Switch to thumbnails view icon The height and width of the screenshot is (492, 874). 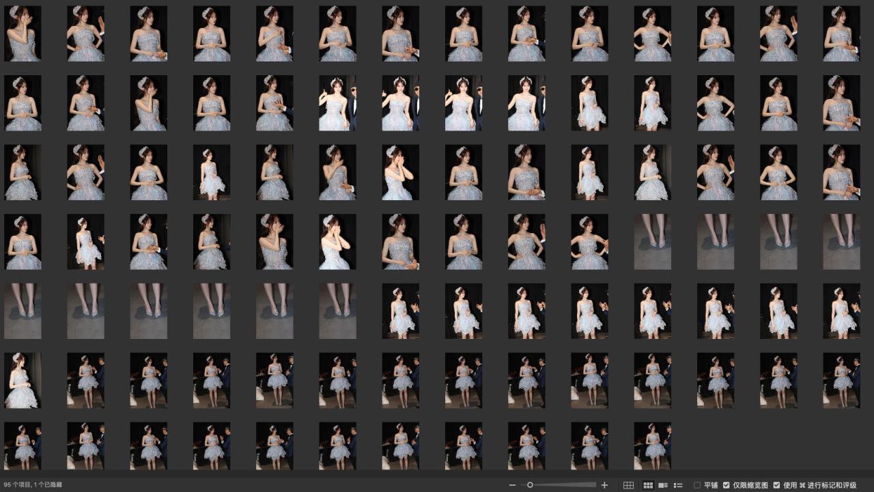[x=648, y=485]
